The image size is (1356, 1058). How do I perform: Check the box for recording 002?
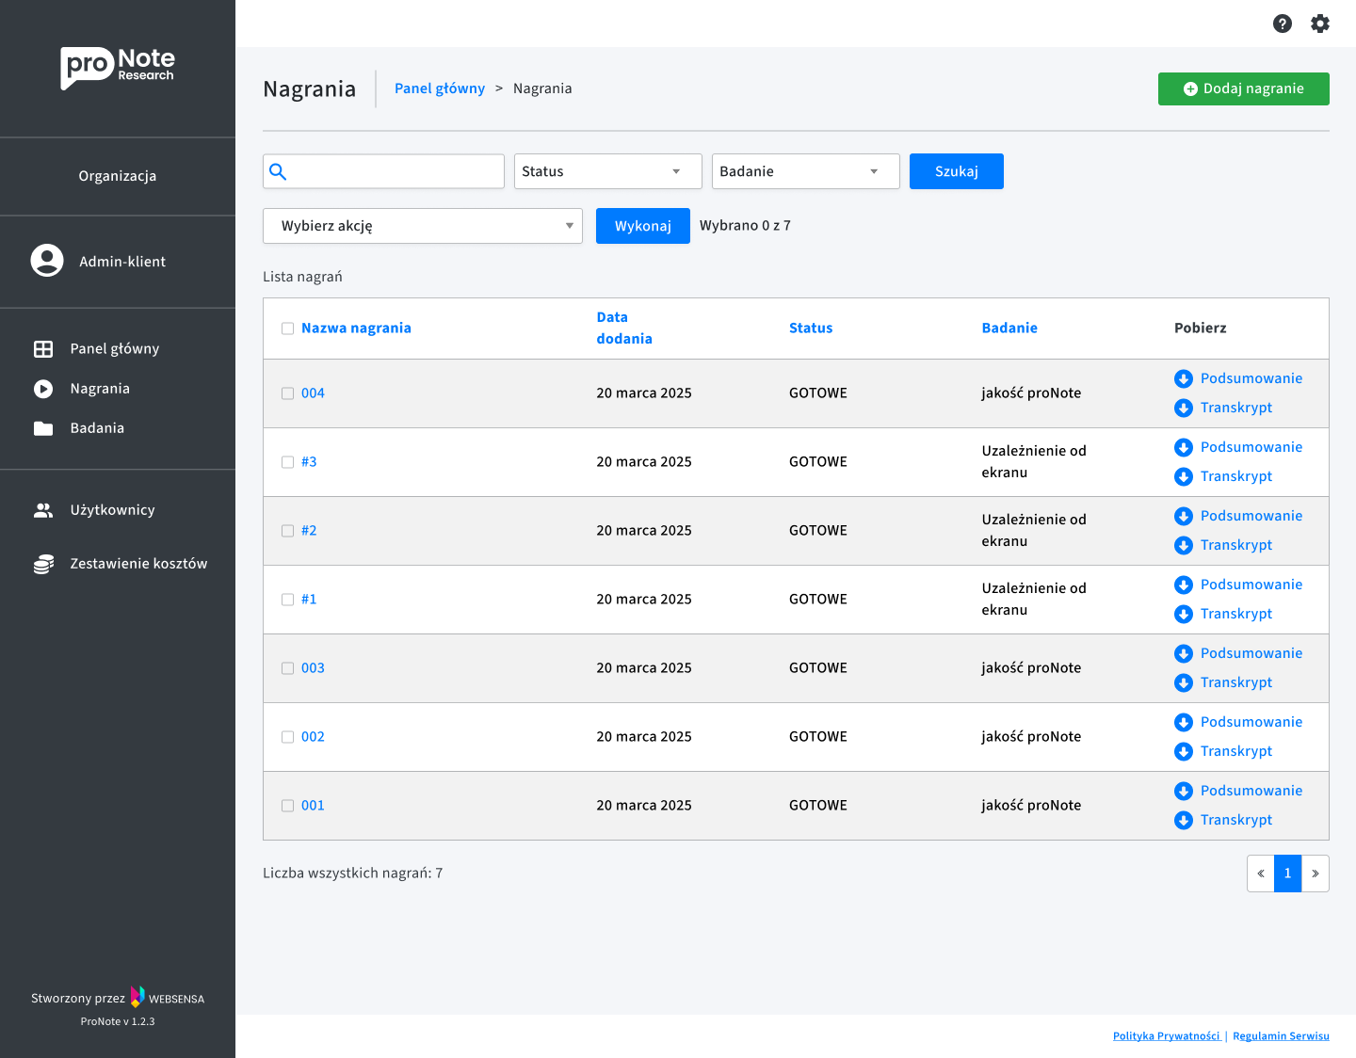(288, 737)
